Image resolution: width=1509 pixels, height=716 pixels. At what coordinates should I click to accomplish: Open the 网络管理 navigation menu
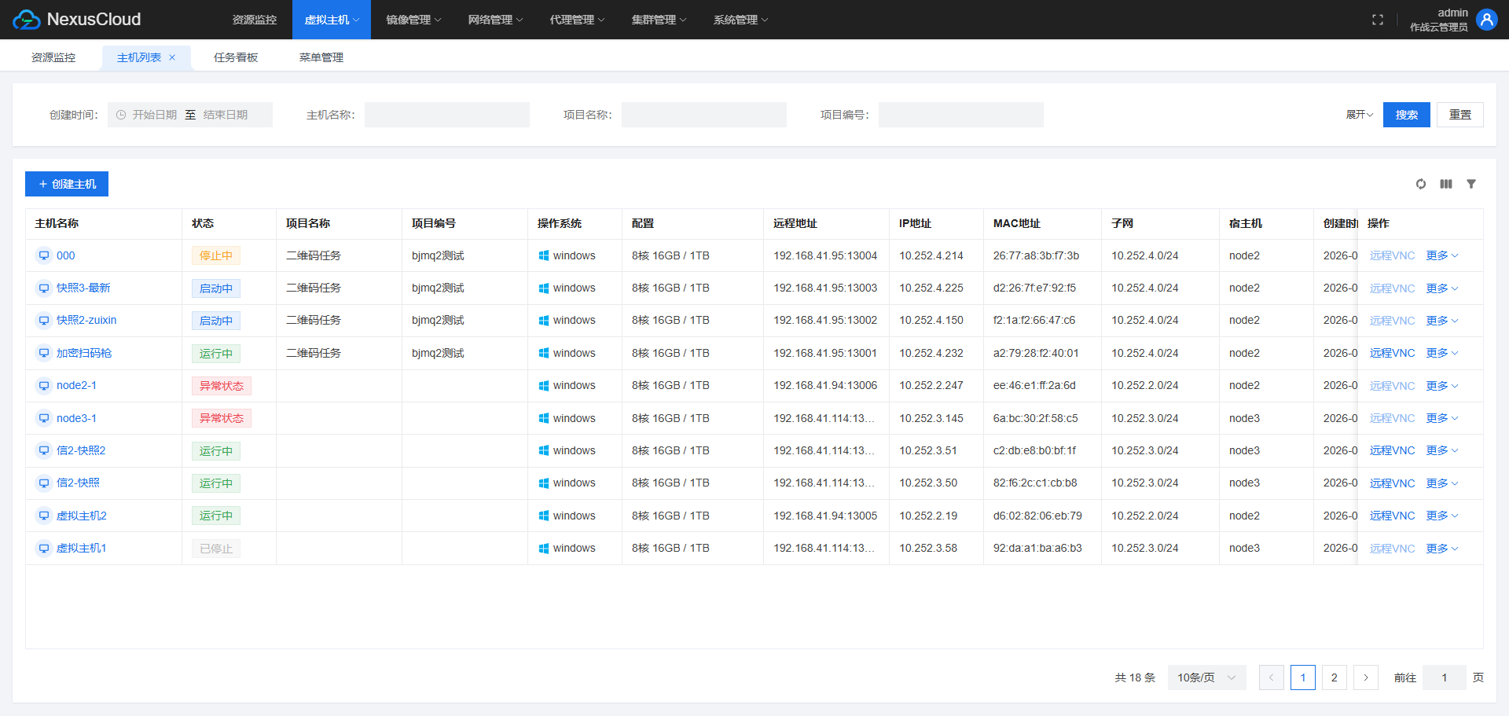(x=495, y=20)
